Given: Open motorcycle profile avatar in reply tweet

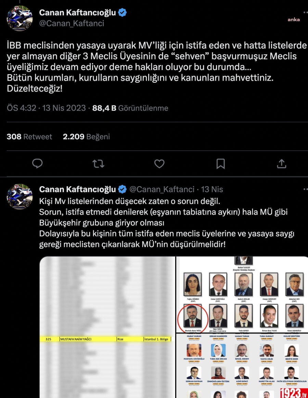Looking at the screenshot, I should [x=20, y=196].
